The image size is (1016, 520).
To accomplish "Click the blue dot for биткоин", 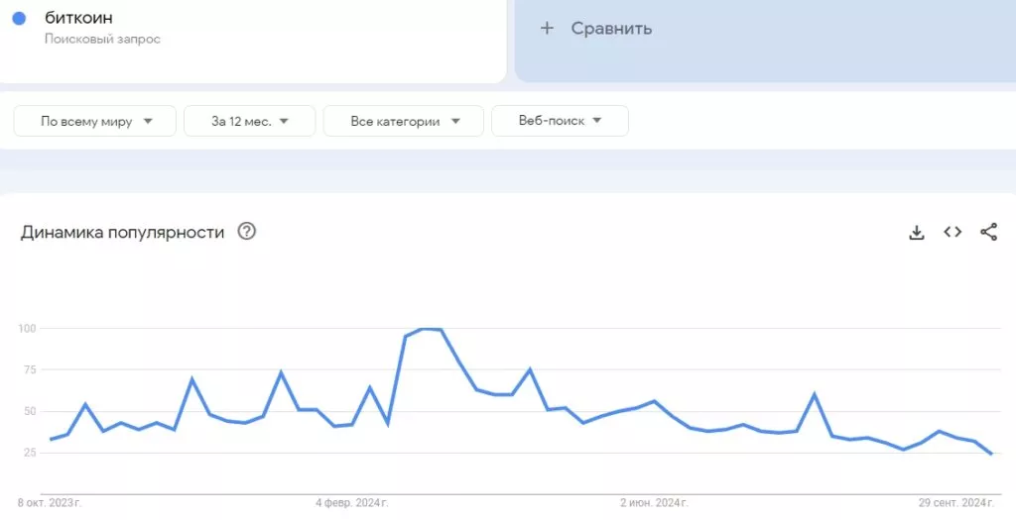I will pyautogui.click(x=19, y=19).
